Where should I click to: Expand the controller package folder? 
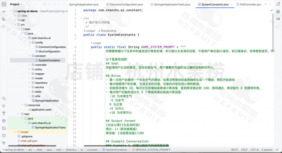[29, 65]
